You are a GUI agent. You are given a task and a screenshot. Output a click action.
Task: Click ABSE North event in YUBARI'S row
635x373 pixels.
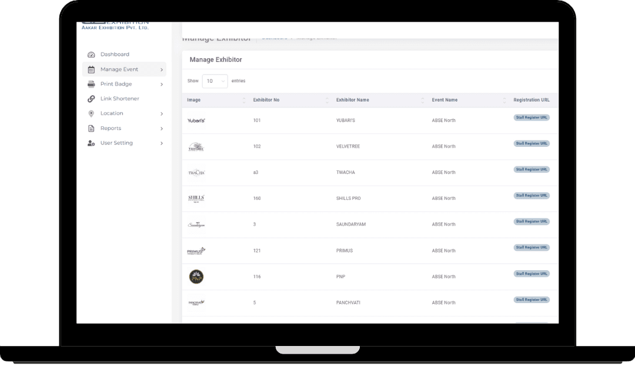(x=443, y=120)
